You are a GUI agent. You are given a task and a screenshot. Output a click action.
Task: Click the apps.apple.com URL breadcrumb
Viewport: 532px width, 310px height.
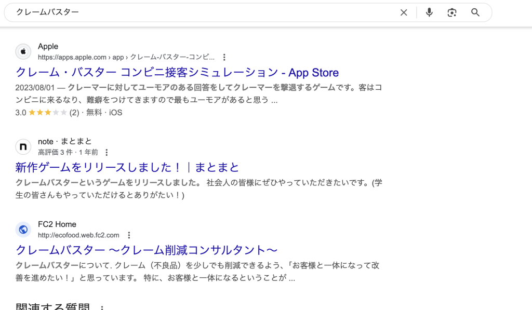click(x=126, y=57)
